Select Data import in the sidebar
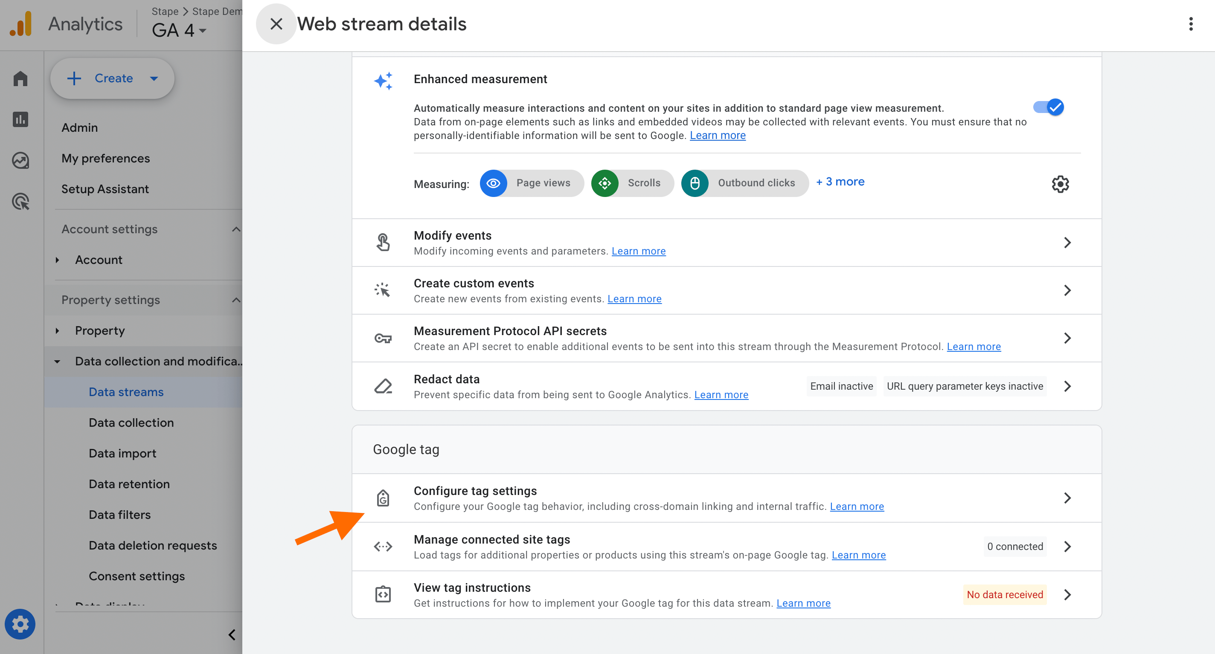1215x654 pixels. click(x=122, y=453)
